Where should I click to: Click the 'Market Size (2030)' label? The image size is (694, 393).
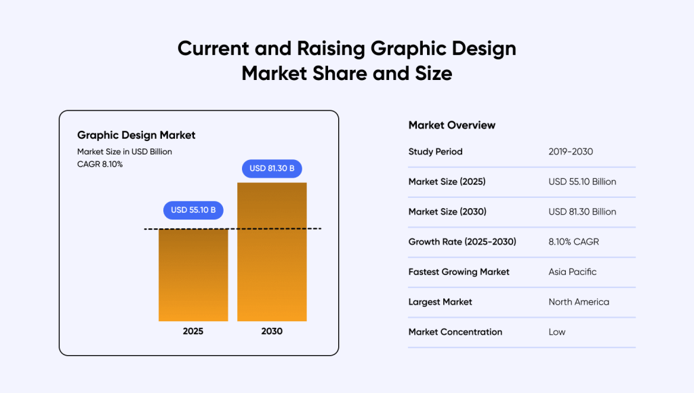(x=447, y=211)
